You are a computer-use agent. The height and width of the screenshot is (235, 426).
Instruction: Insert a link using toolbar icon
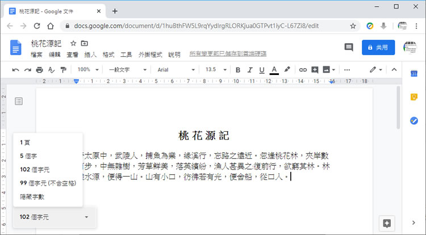click(x=303, y=70)
